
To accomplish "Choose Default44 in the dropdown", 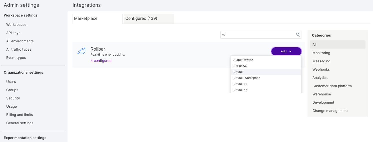I will 240,84.
